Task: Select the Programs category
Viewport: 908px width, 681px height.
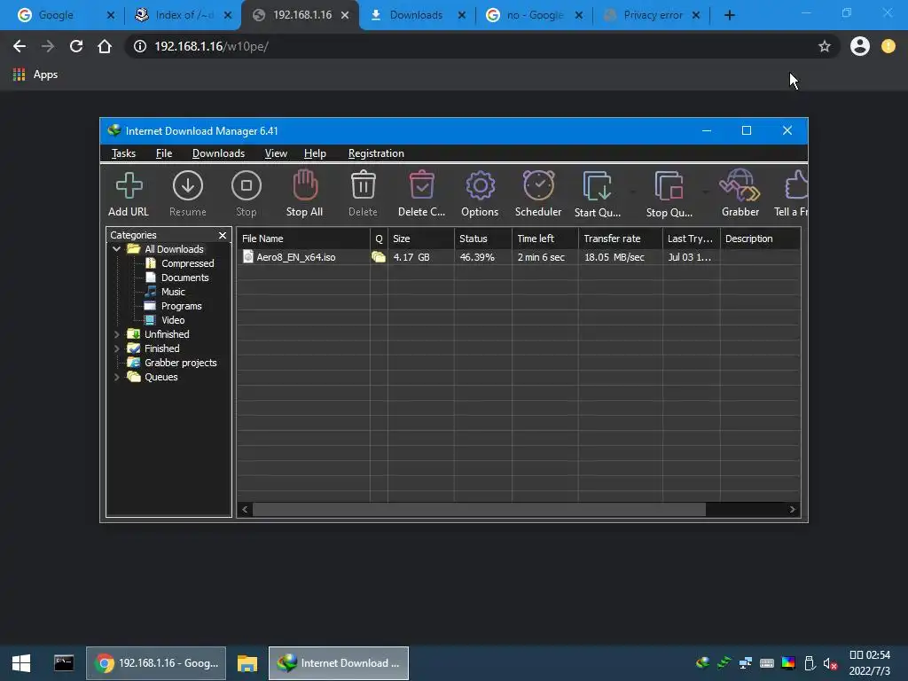Action: [181, 306]
